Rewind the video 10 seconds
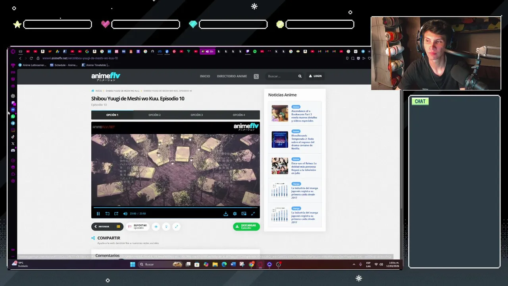The width and height of the screenshot is (508, 286). 107,214
